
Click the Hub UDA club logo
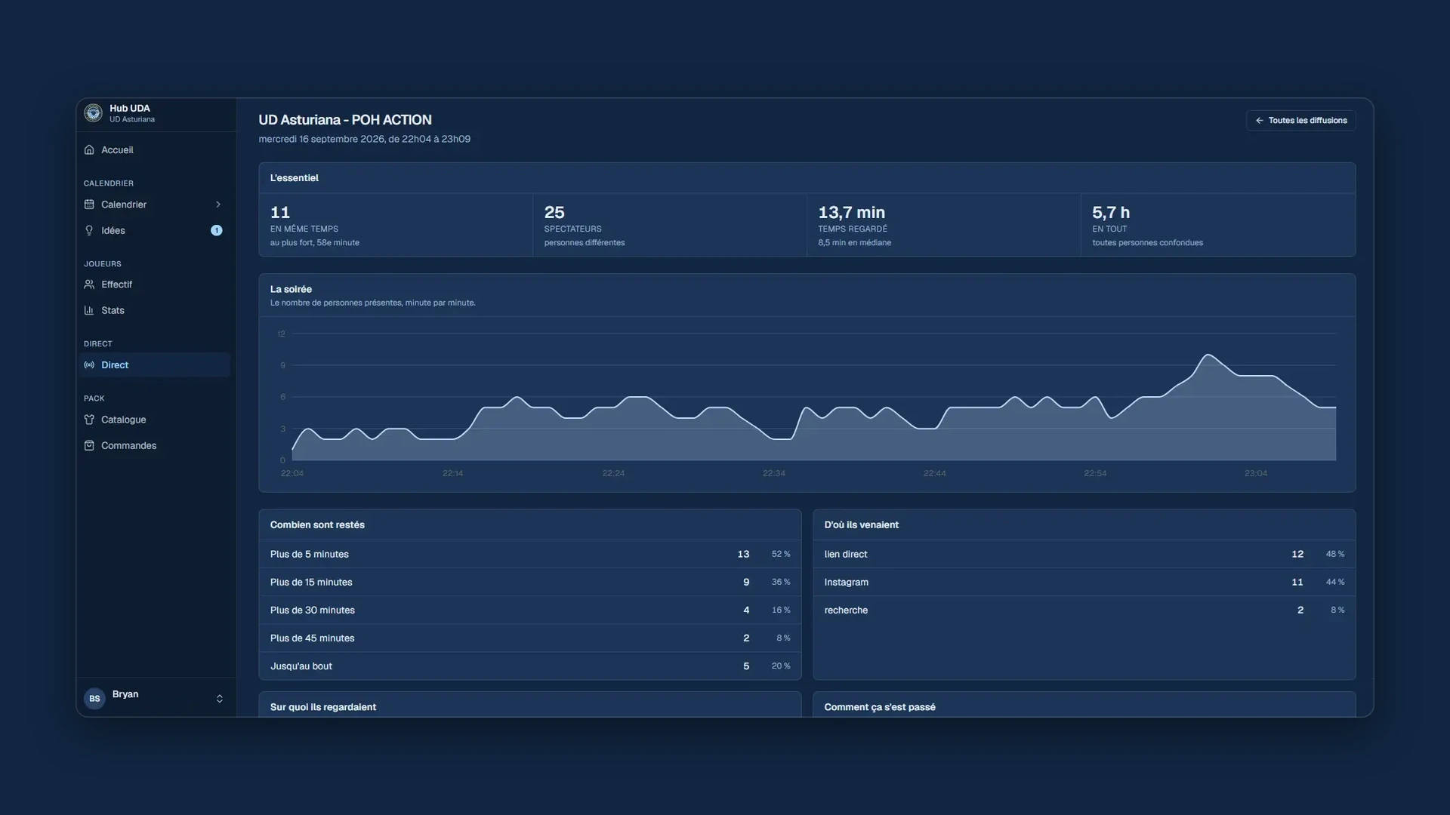click(x=93, y=113)
